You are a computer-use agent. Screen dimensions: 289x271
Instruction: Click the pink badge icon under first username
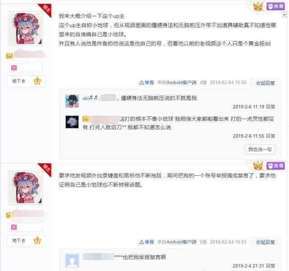(14, 68)
